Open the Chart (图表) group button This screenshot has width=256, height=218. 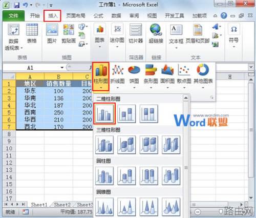coord(100,36)
